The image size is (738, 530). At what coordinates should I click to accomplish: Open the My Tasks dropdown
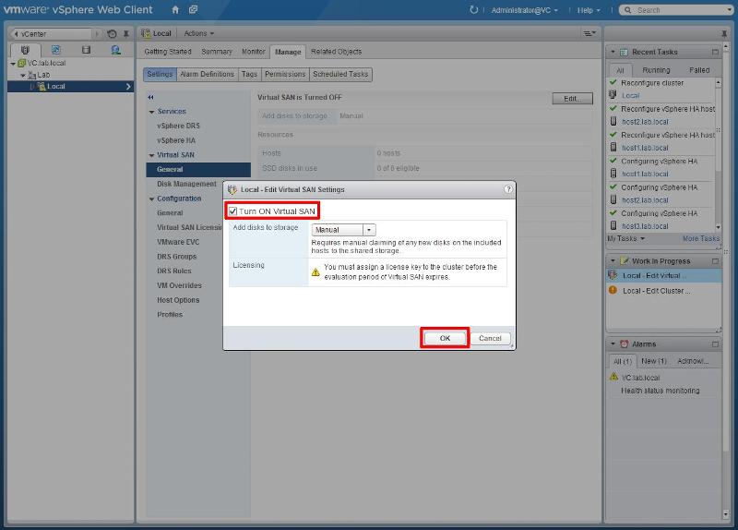click(625, 239)
